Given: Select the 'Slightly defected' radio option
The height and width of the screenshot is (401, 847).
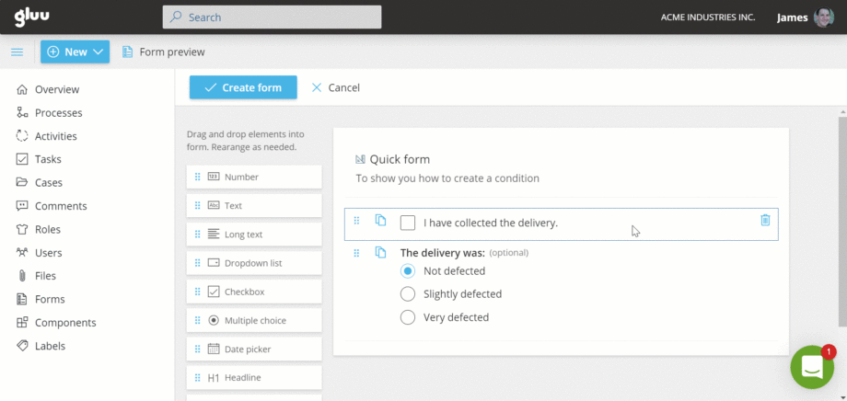Looking at the screenshot, I should pyautogui.click(x=408, y=294).
